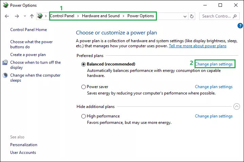Open Create a power plan link

point(28,55)
